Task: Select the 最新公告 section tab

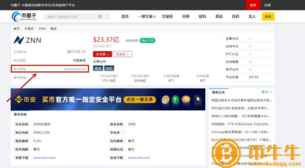Action: (x=218, y=92)
